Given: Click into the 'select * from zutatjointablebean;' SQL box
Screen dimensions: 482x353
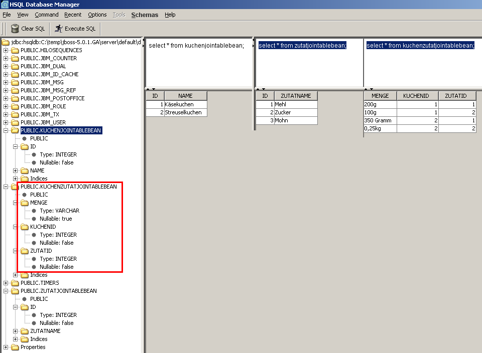Looking at the screenshot, I should tap(309, 63).
